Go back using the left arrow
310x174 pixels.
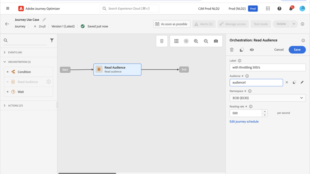[x=7, y=24]
